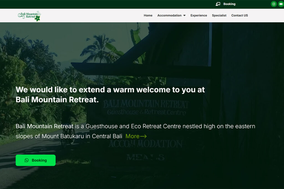Go to the Home menu item

point(148,15)
